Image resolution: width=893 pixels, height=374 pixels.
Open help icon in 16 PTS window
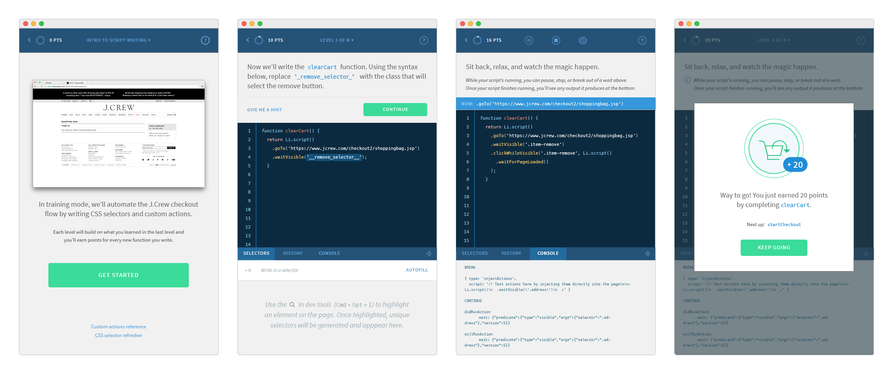tap(642, 40)
